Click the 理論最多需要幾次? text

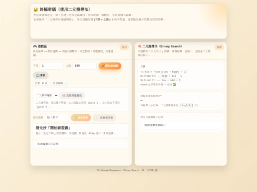pyautogui.click(x=151, y=96)
